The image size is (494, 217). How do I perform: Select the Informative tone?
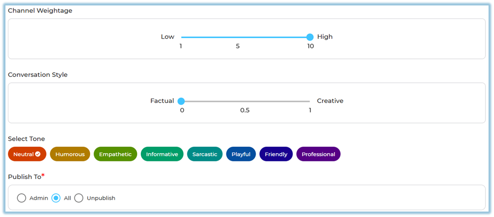[x=162, y=154]
